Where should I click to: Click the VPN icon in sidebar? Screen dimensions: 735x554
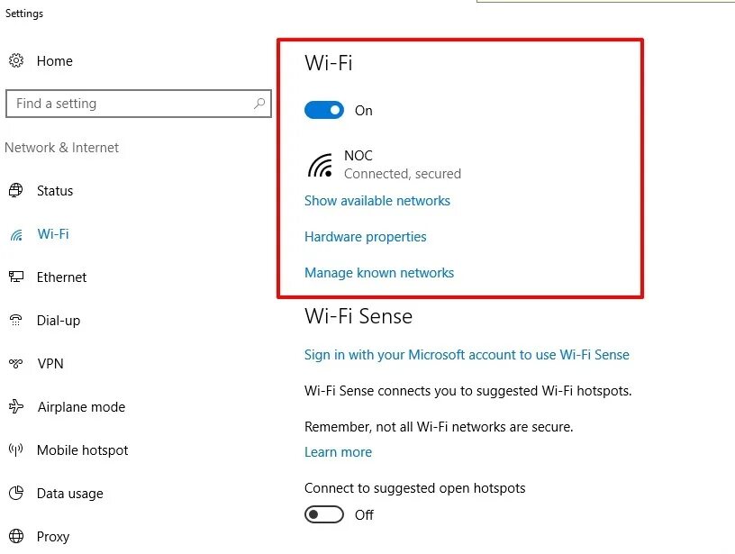[x=16, y=364]
